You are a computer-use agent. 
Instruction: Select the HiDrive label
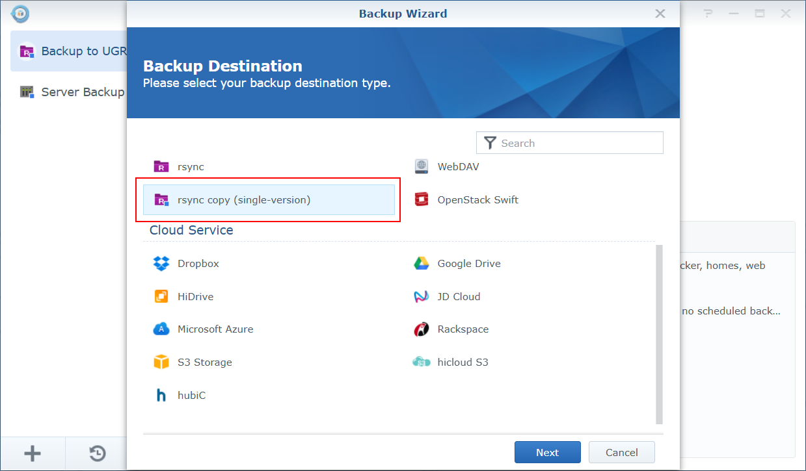[x=196, y=297]
